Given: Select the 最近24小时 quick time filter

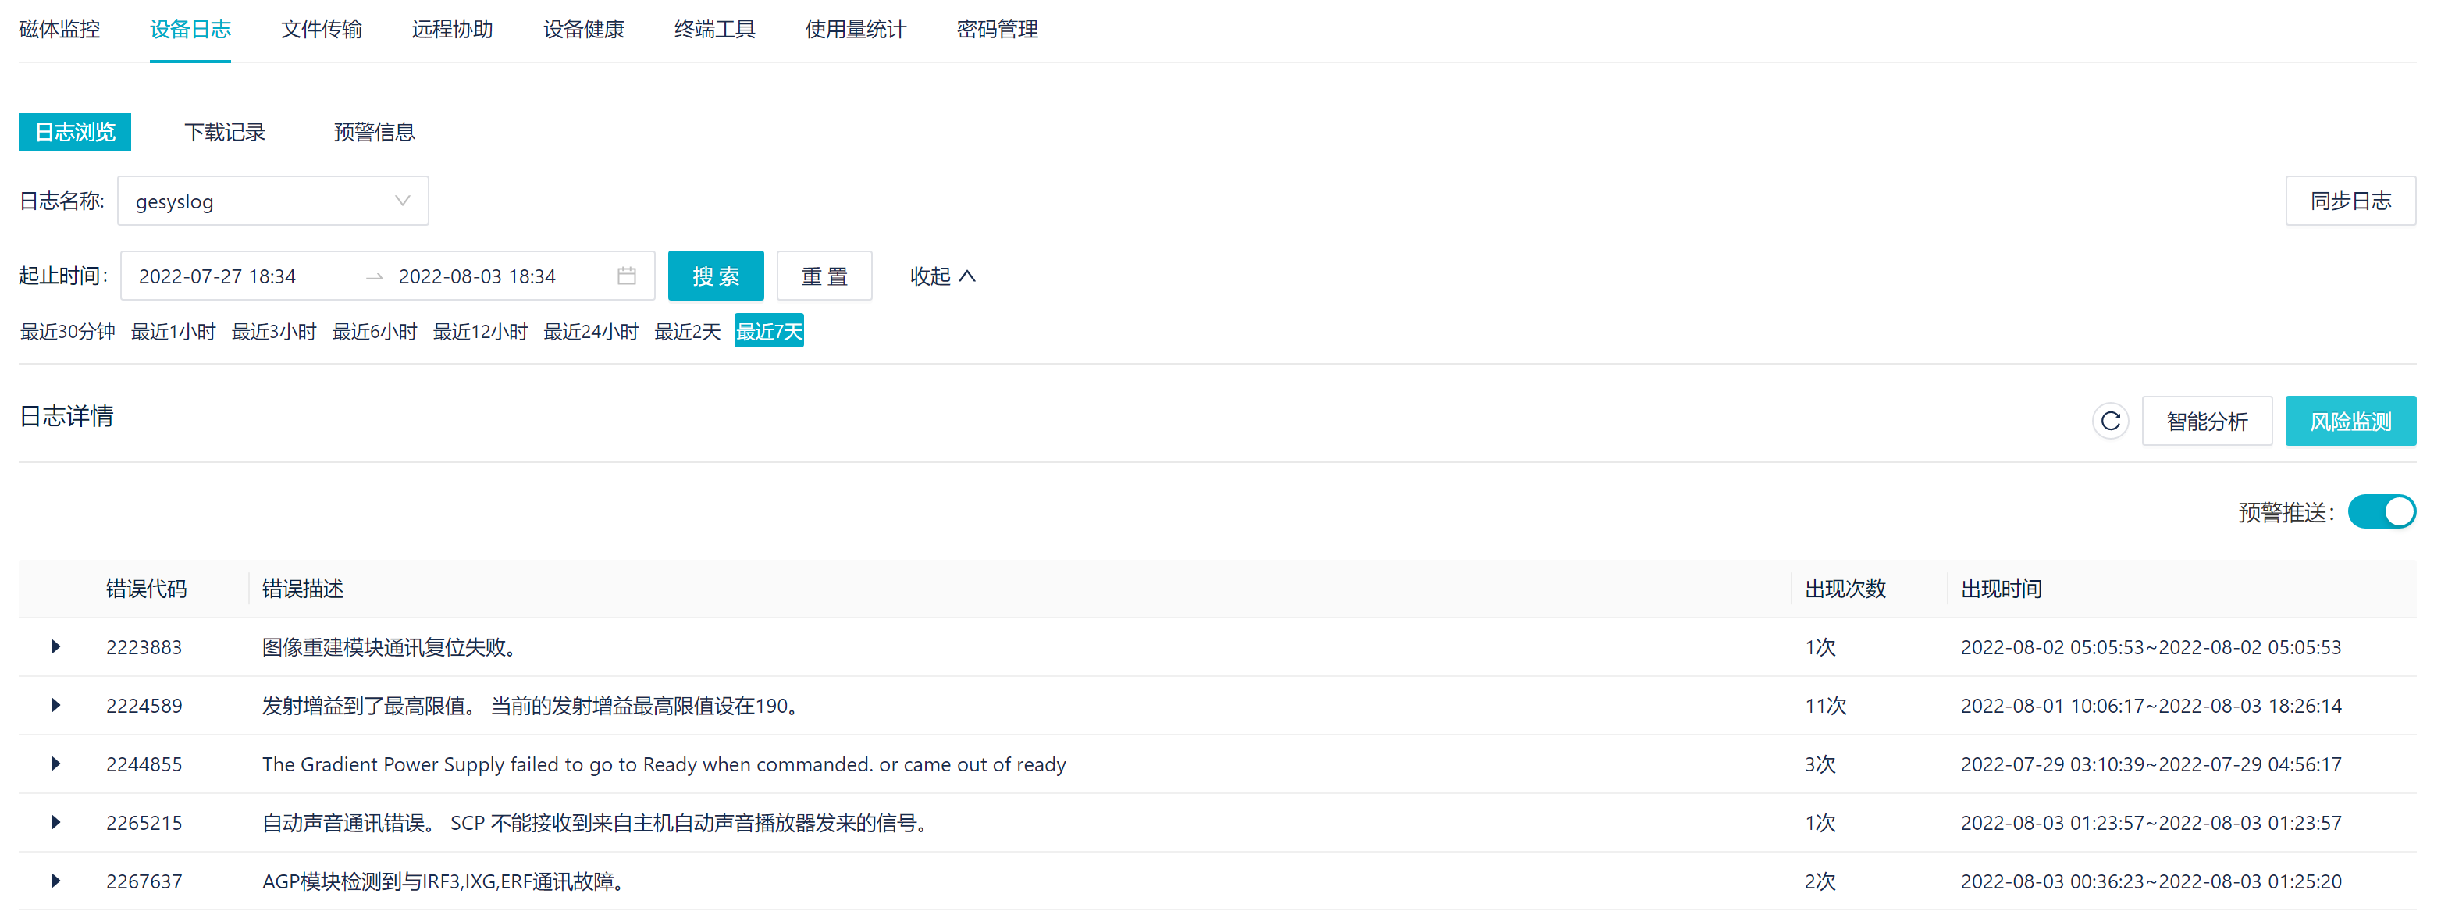Looking at the screenshot, I should coord(589,331).
